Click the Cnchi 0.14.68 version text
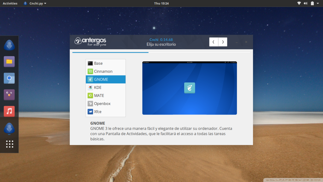The image size is (323, 182). click(161, 39)
